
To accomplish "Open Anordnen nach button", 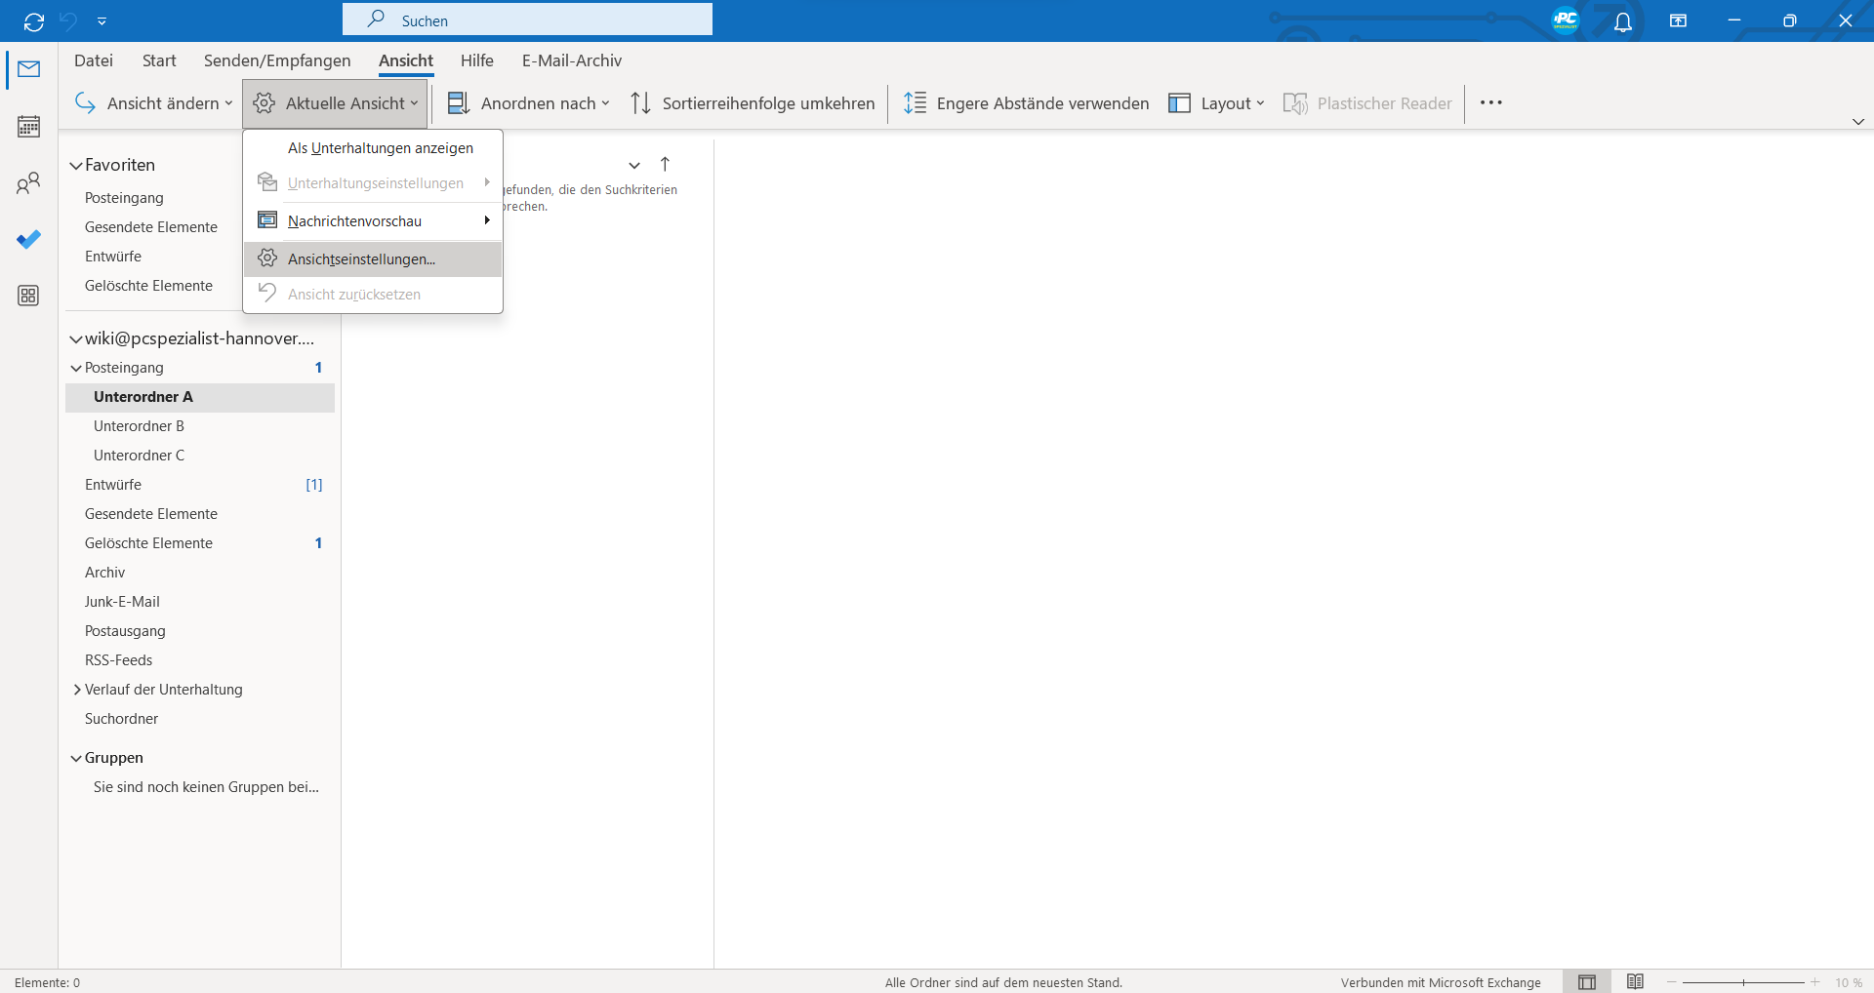I will click(528, 103).
